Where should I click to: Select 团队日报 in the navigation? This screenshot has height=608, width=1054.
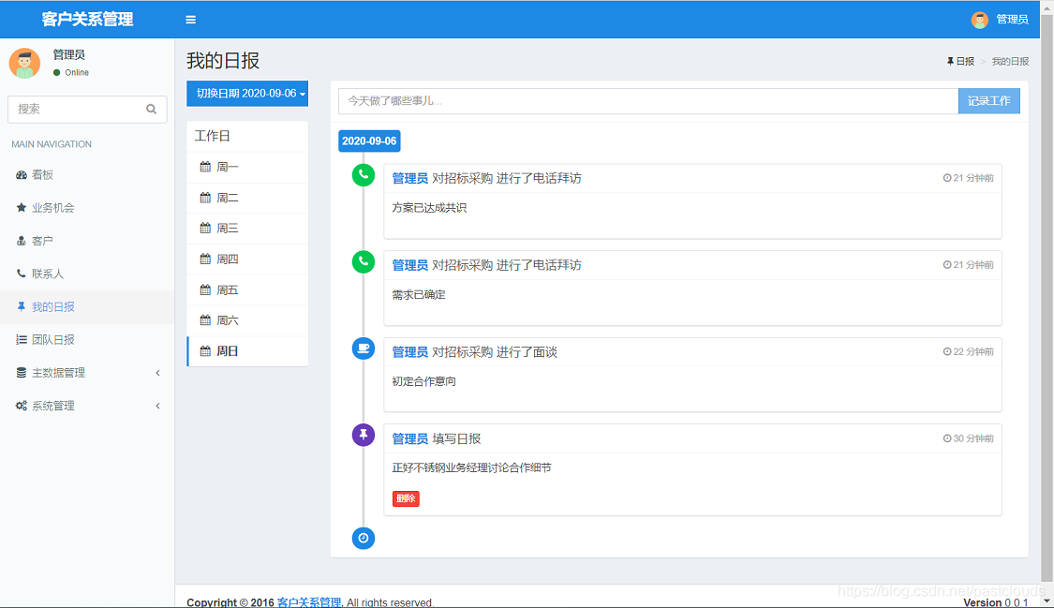[87, 340]
